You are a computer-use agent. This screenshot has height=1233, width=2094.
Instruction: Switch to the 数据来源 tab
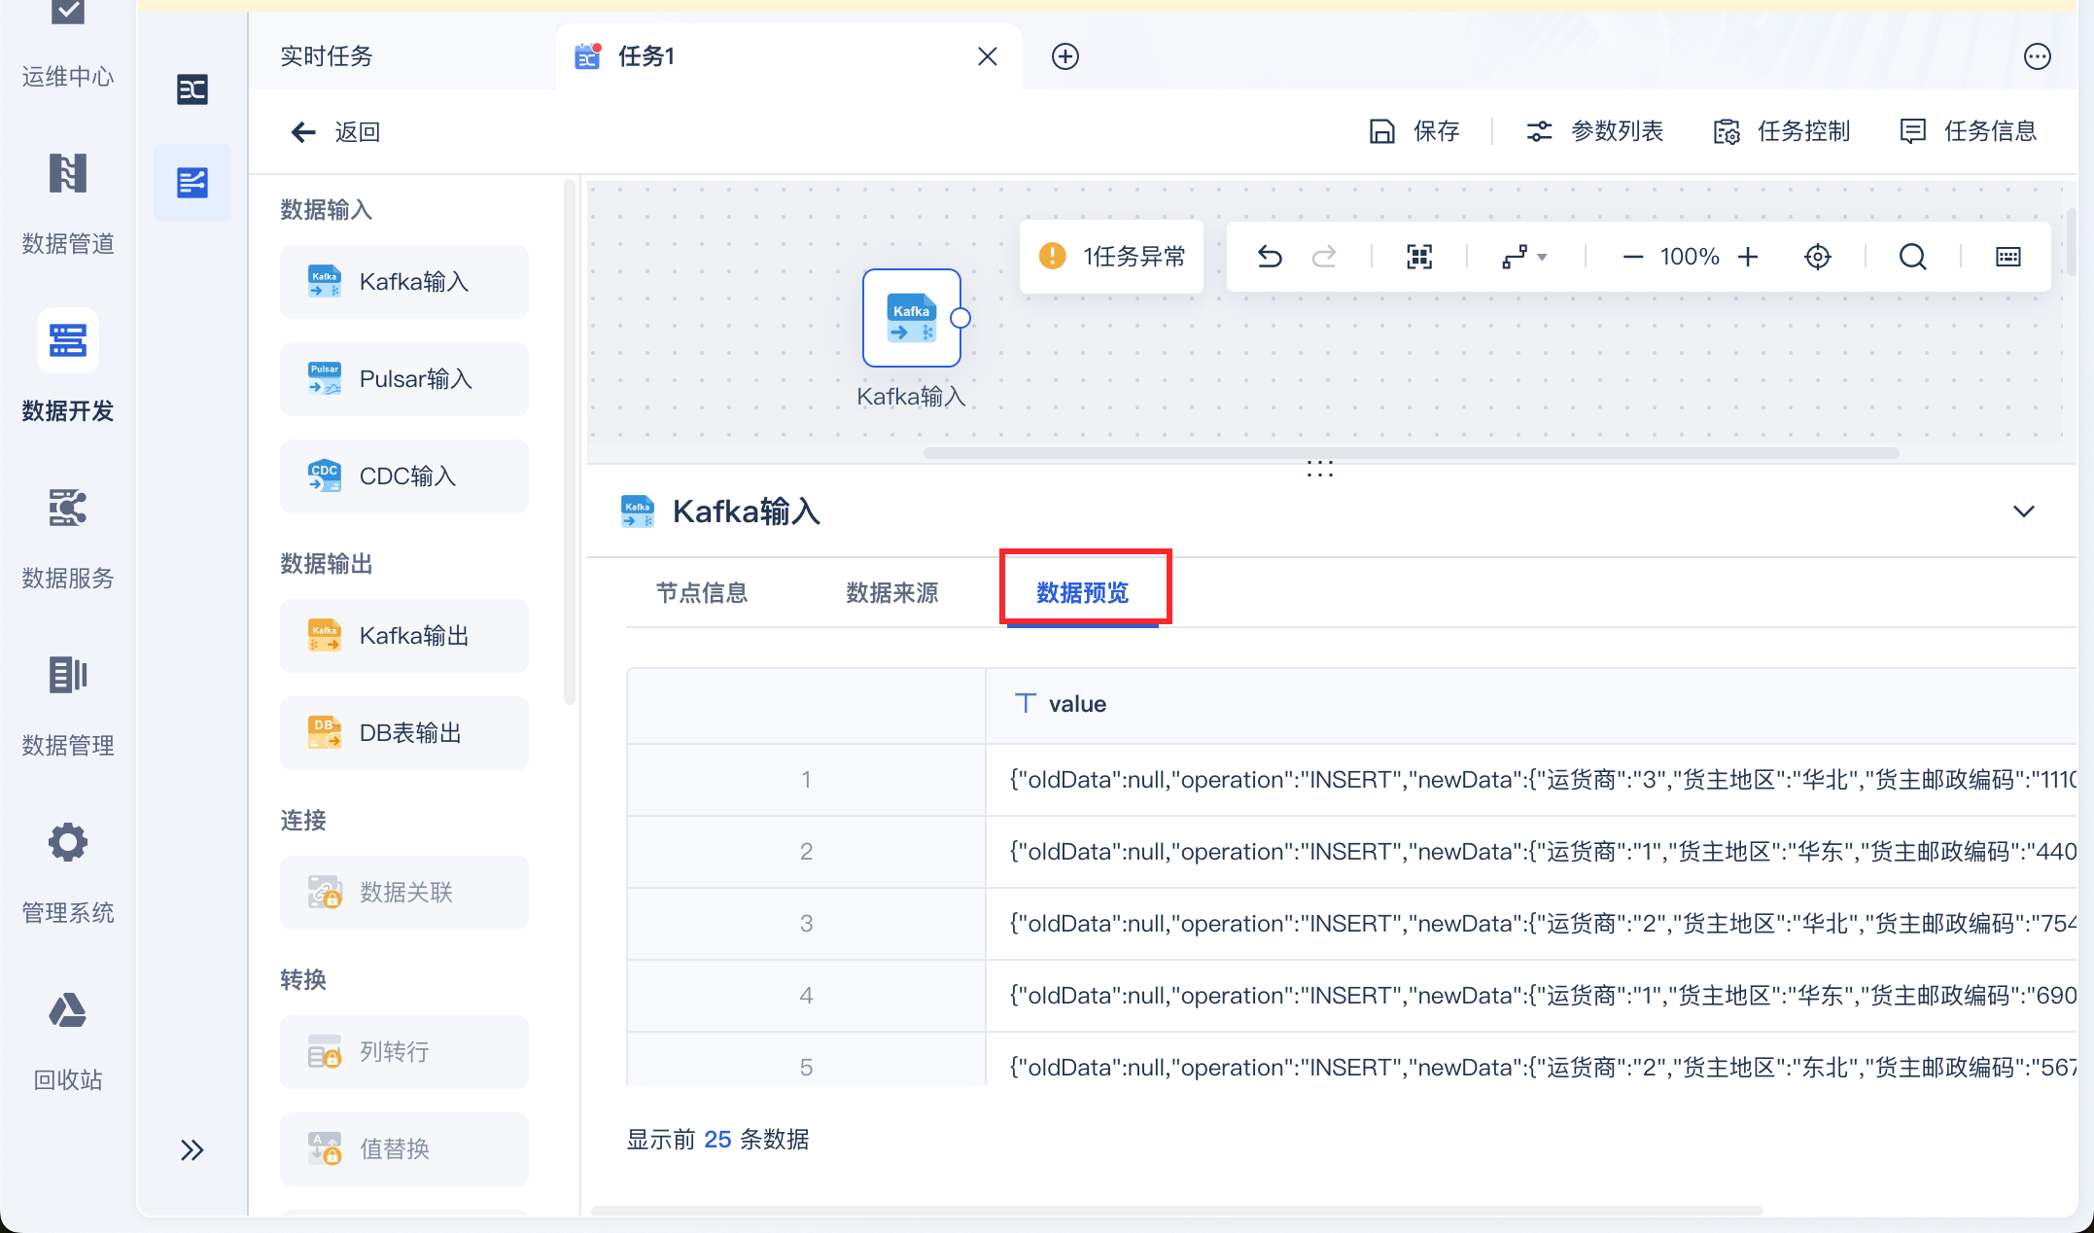[x=891, y=592]
